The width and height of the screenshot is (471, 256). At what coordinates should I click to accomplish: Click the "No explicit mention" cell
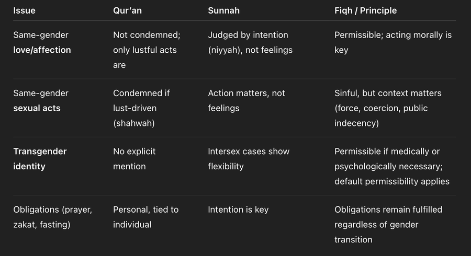[134, 159]
